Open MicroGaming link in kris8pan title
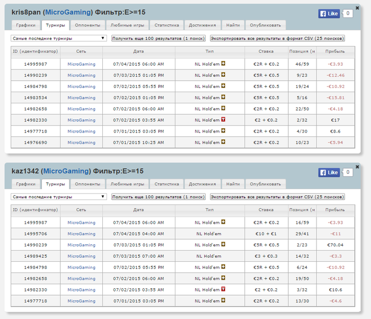Image resolution: width=371 pixels, height=319 pixels. coord(68,12)
